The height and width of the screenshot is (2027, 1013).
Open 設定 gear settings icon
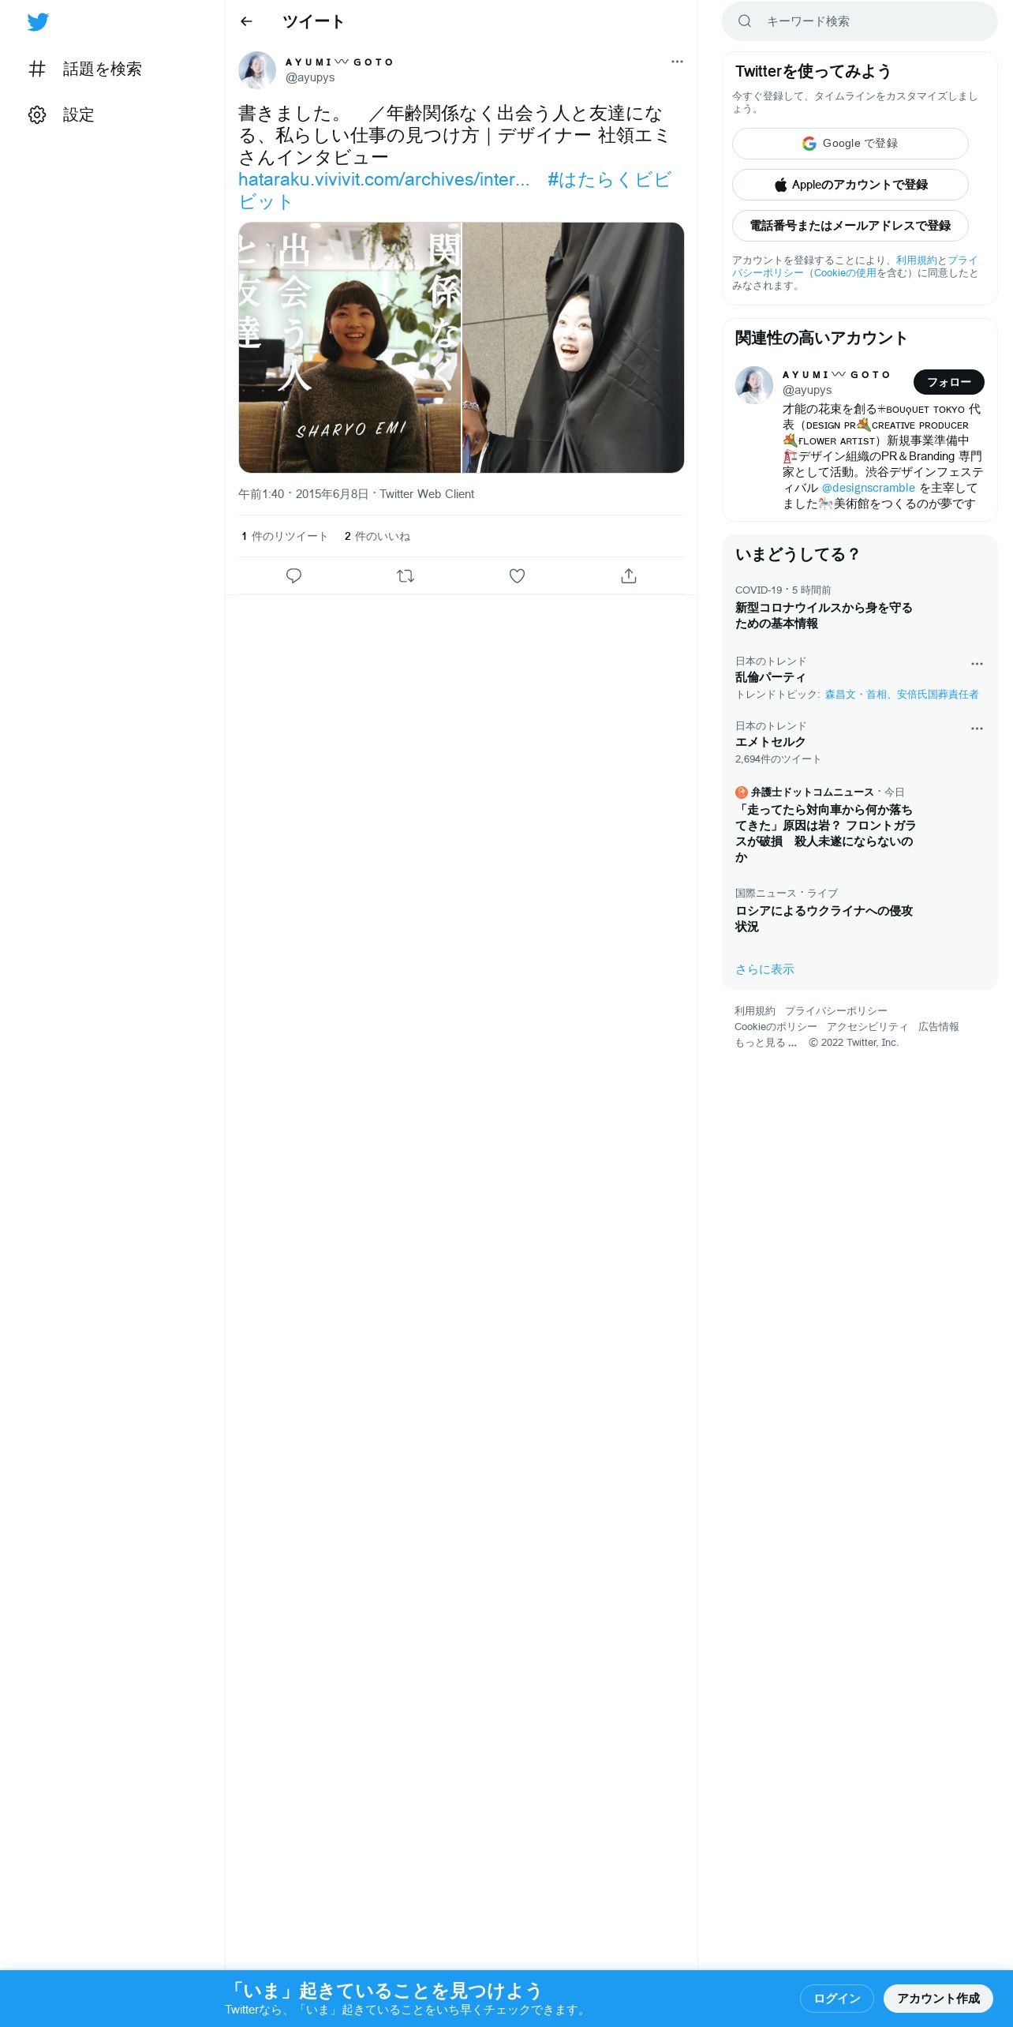pos(37,115)
